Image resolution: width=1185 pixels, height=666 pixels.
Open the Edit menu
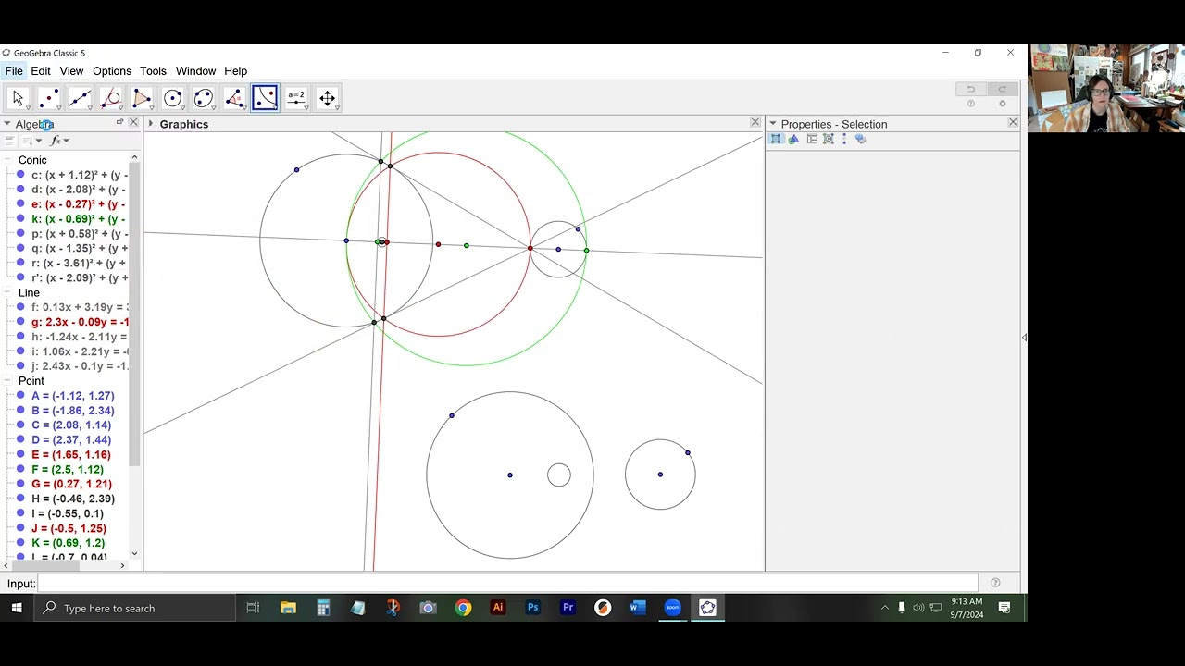pyautogui.click(x=41, y=71)
